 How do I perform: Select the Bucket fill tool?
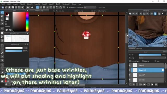2,37
